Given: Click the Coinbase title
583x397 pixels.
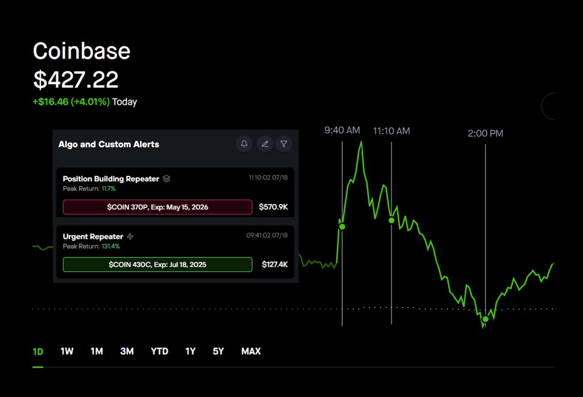Looking at the screenshot, I should [x=82, y=51].
